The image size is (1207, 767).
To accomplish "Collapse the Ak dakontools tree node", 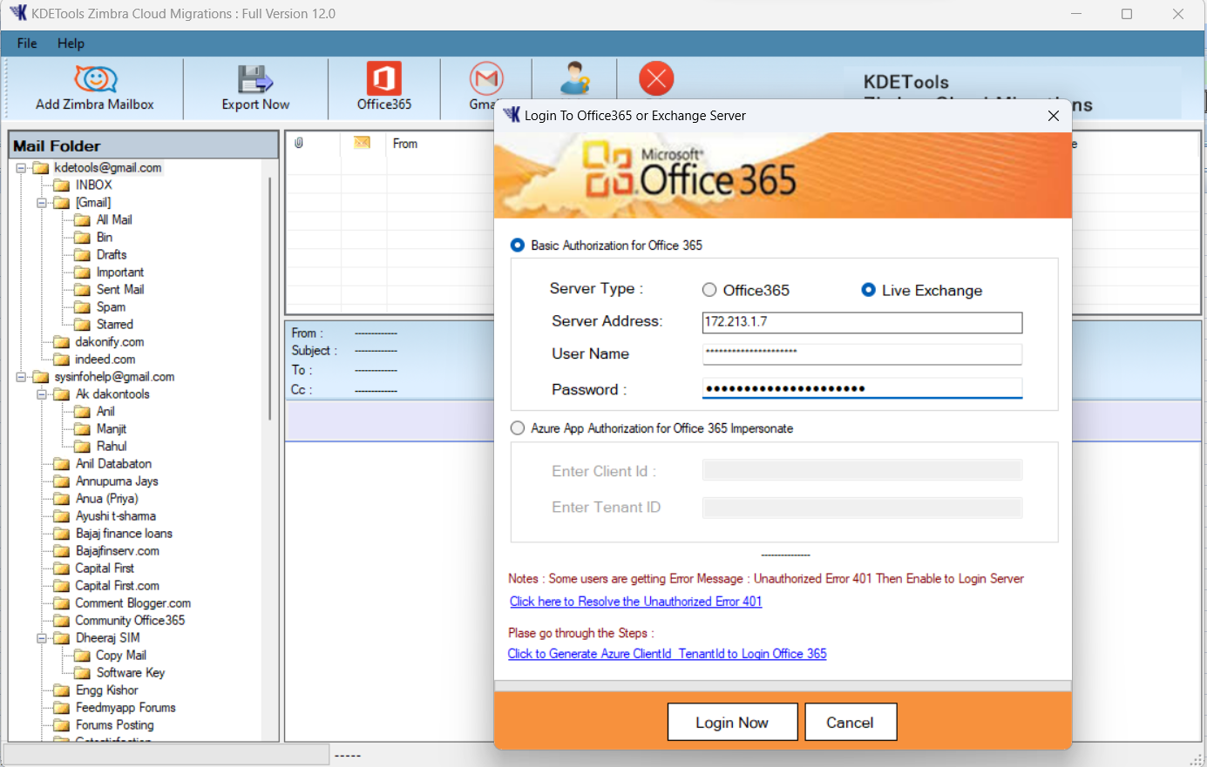I will pyautogui.click(x=42, y=394).
